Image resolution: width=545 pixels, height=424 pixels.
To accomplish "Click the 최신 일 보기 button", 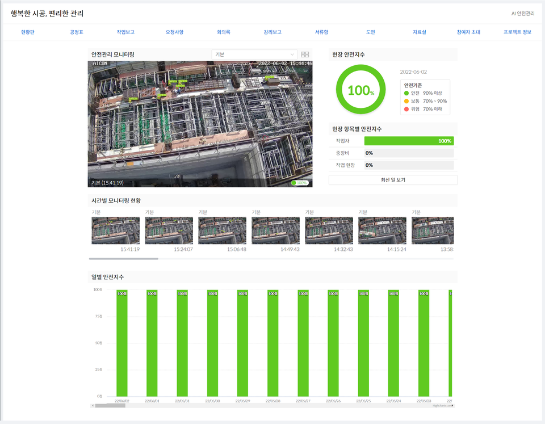I will (x=393, y=180).
